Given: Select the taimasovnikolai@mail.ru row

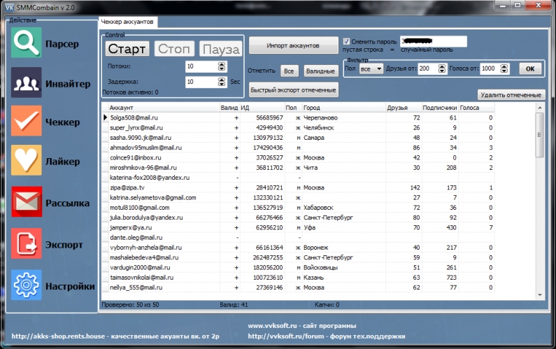Looking at the screenshot, I should click(298, 278).
